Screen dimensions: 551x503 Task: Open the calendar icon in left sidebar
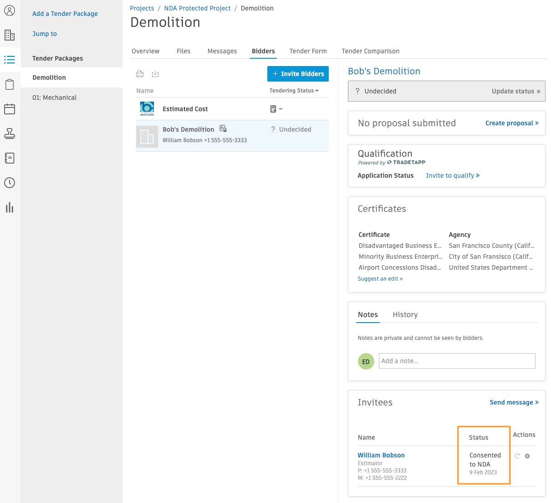(10, 109)
